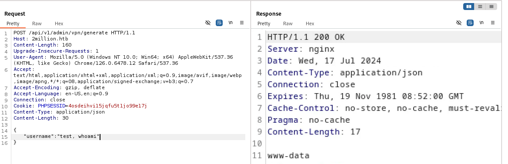Click the text/html Accept values line

(127, 76)
